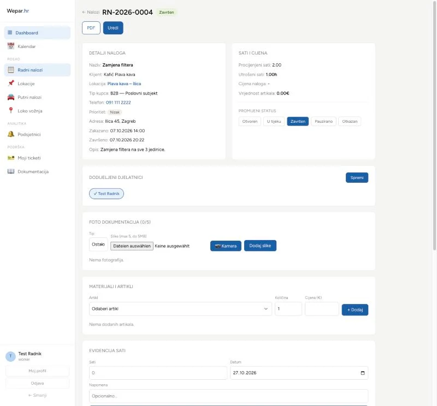Click the Dateien auswählen file button
437x406 pixels.
point(132,246)
